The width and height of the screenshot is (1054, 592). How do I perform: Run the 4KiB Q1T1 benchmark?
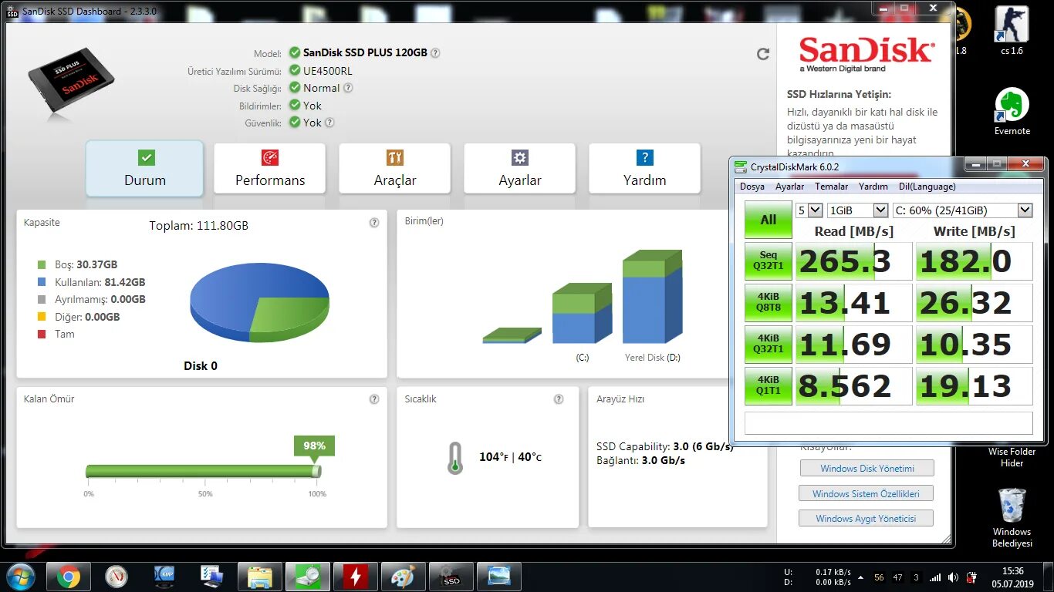769,386
